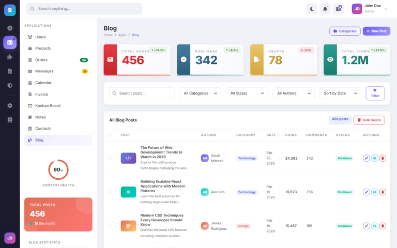
Task: Check the select-all checkbox in the table header
Action: click(110, 135)
